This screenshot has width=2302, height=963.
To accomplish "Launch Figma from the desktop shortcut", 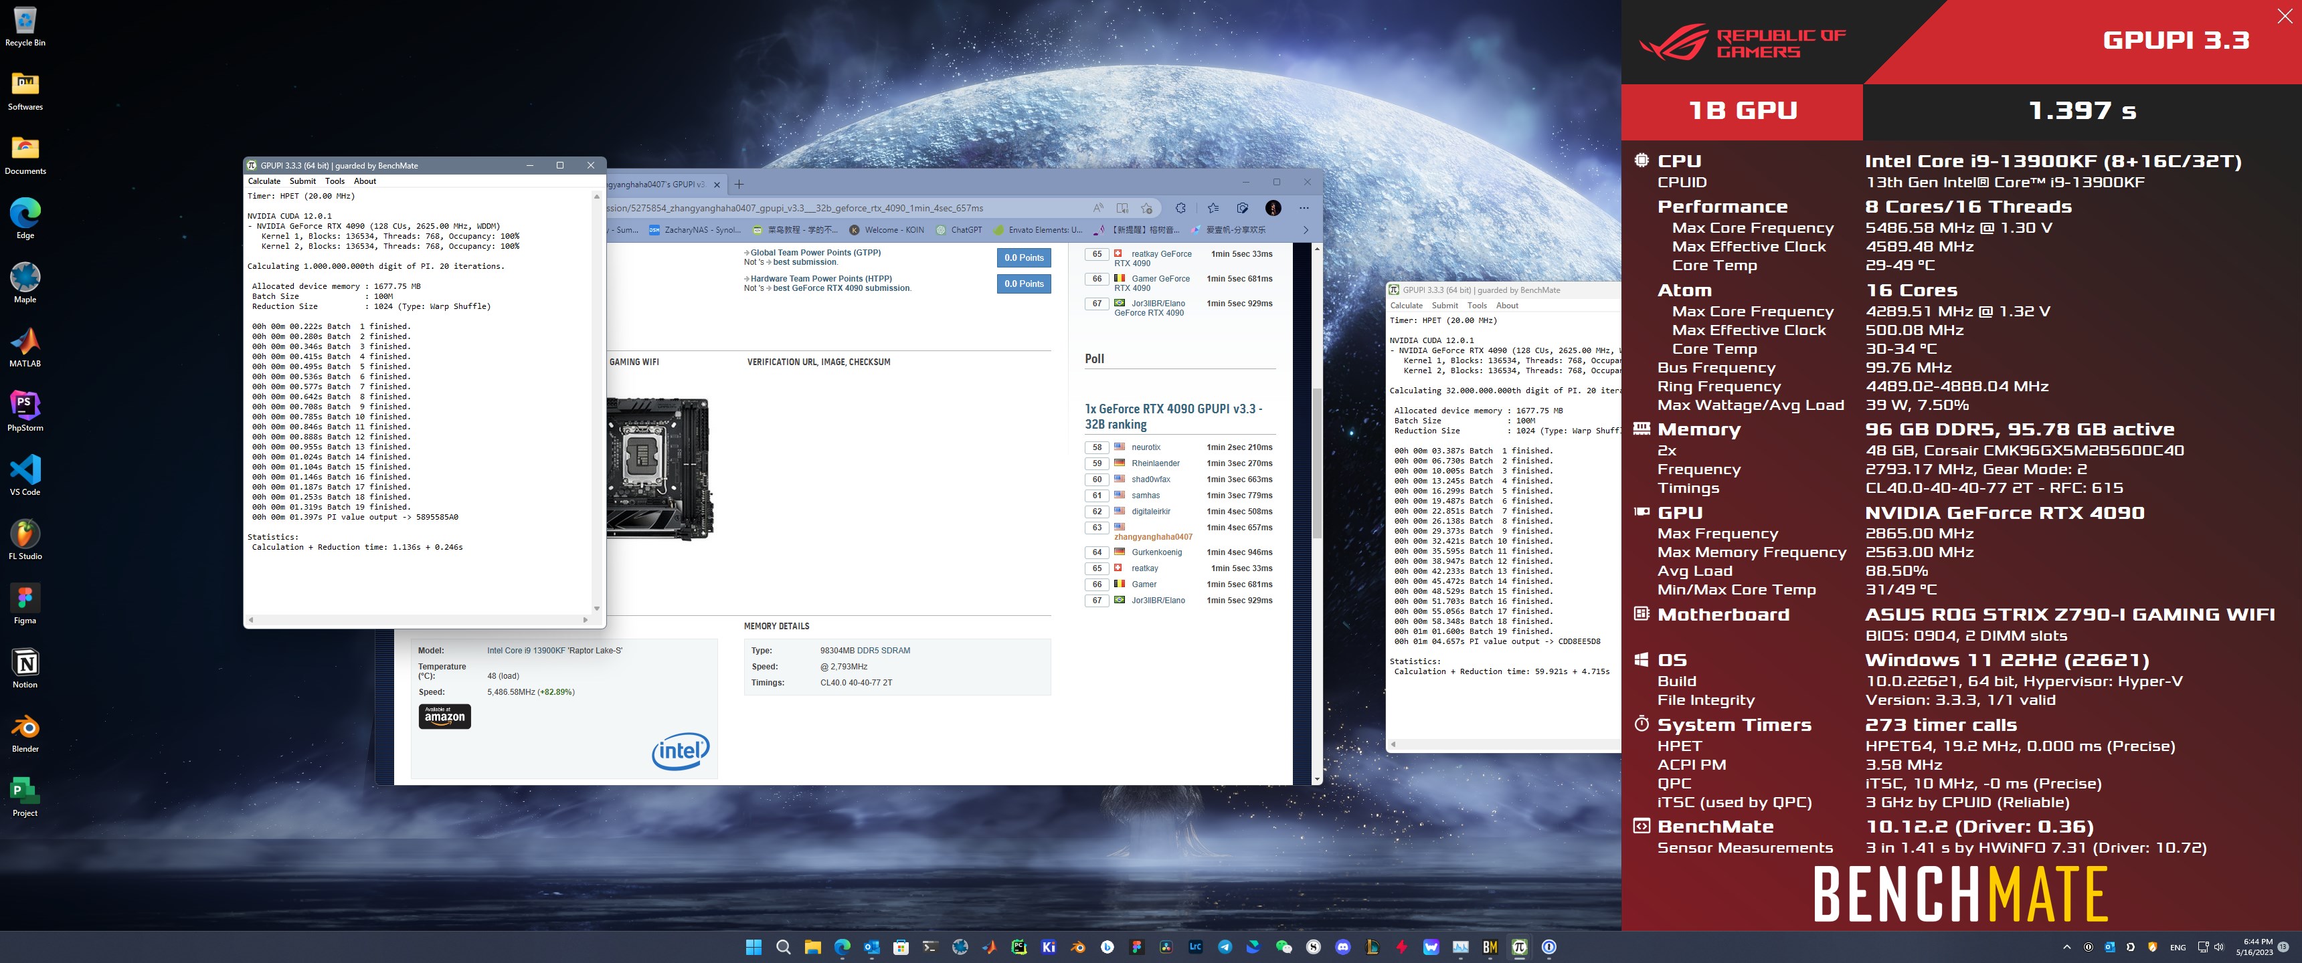I will pos(25,605).
